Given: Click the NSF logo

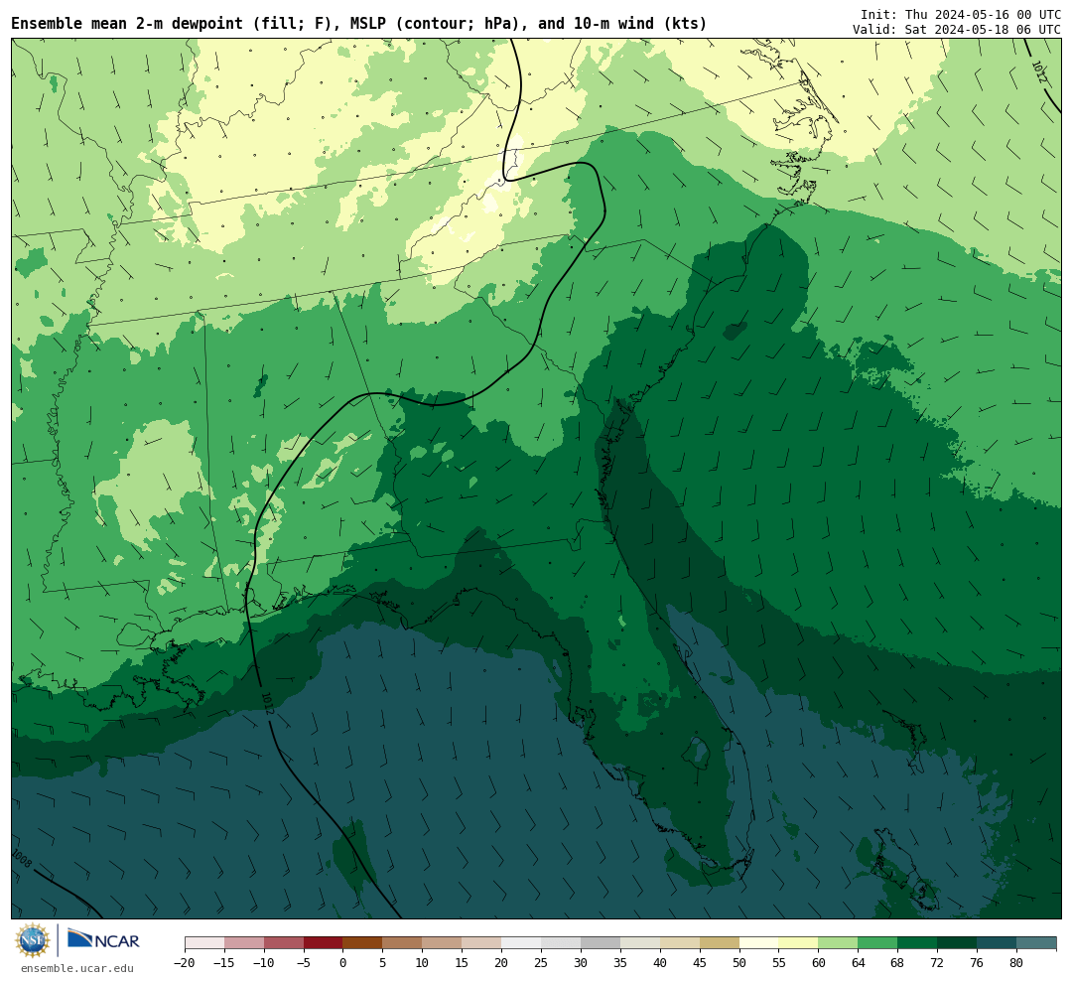Looking at the screenshot, I should [x=33, y=940].
